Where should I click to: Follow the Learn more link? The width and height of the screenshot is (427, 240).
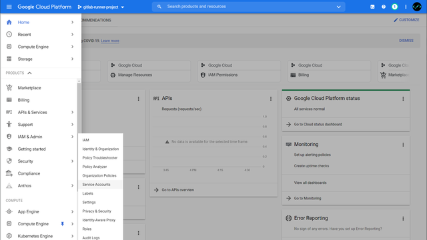point(110,41)
